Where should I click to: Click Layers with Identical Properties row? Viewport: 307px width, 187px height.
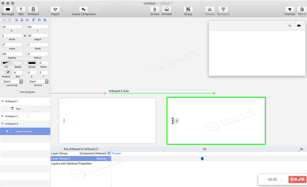(x=80, y=163)
